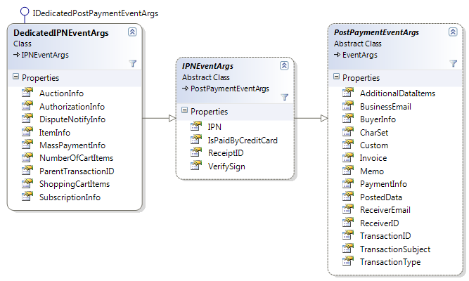Click the base type IPNEventArgs under DedicatedIPNEventArgs
Image resolution: width=469 pixels, height=281 pixels.
[x=45, y=55]
